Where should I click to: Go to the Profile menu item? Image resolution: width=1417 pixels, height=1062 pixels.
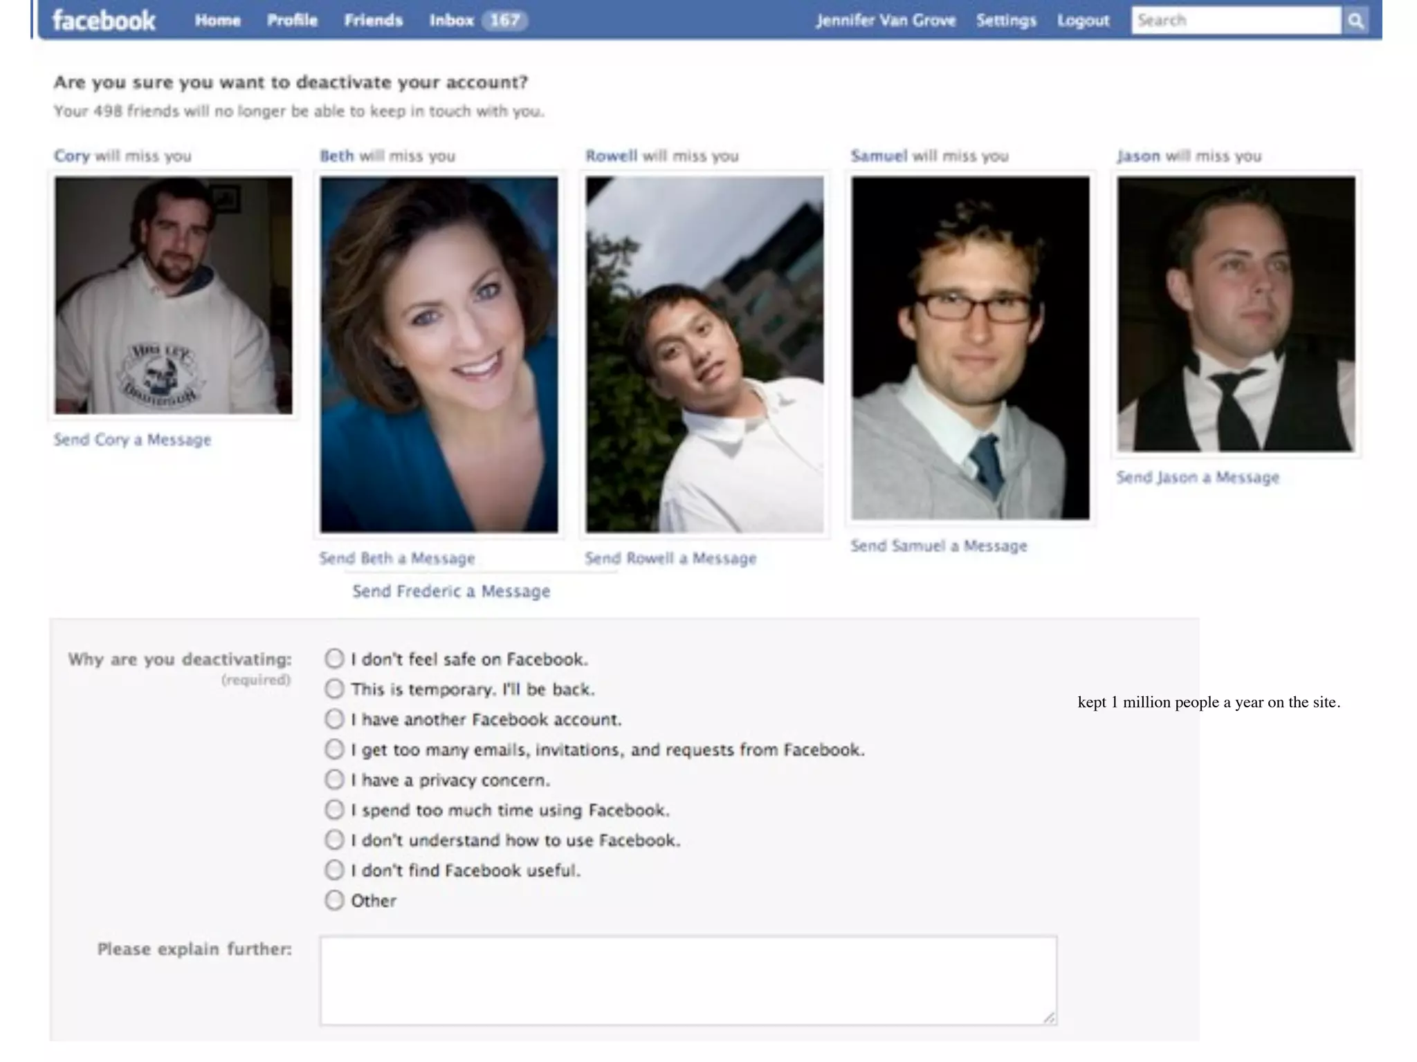(x=292, y=21)
